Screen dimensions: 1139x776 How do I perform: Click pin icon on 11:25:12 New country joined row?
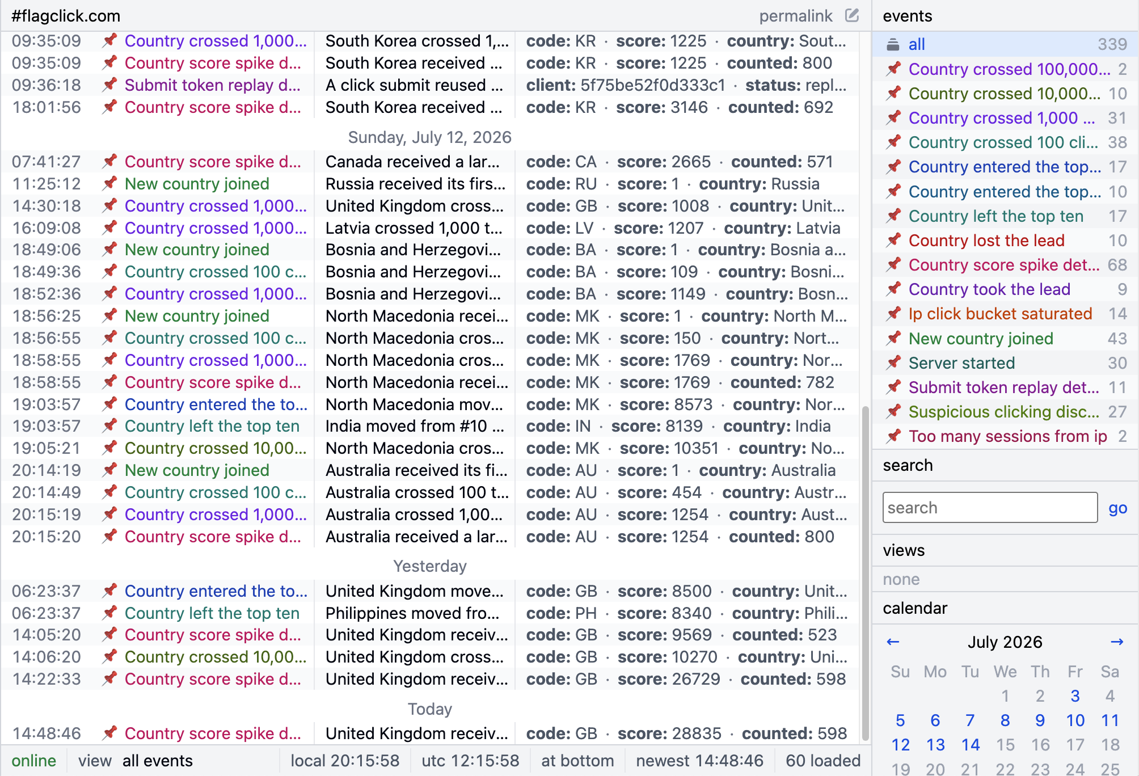tap(110, 183)
